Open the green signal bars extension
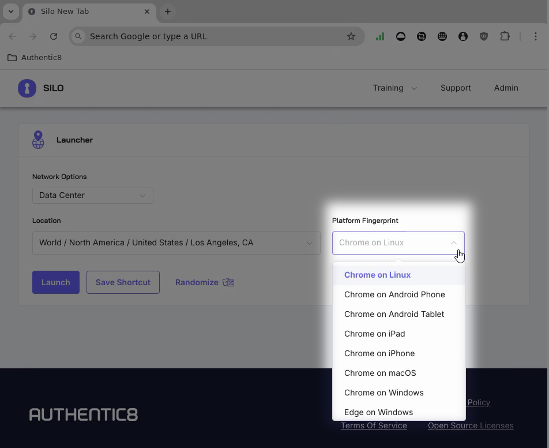This screenshot has width=549, height=448. pyautogui.click(x=380, y=36)
